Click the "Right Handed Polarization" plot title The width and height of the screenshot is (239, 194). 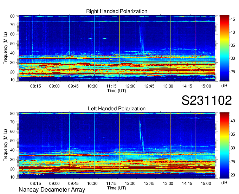(x=117, y=11)
